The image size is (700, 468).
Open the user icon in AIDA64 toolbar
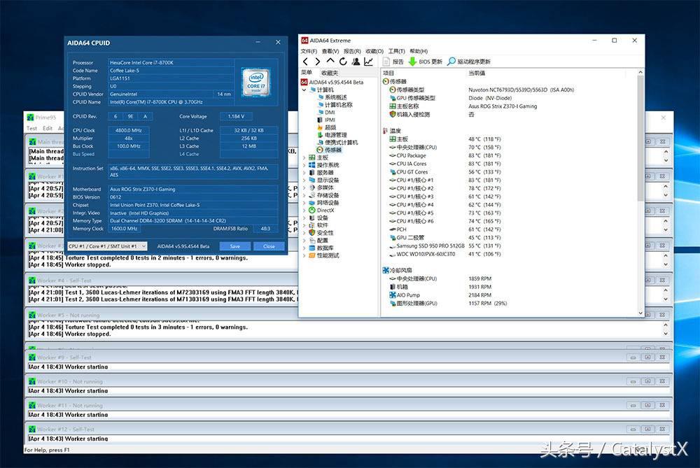click(356, 62)
